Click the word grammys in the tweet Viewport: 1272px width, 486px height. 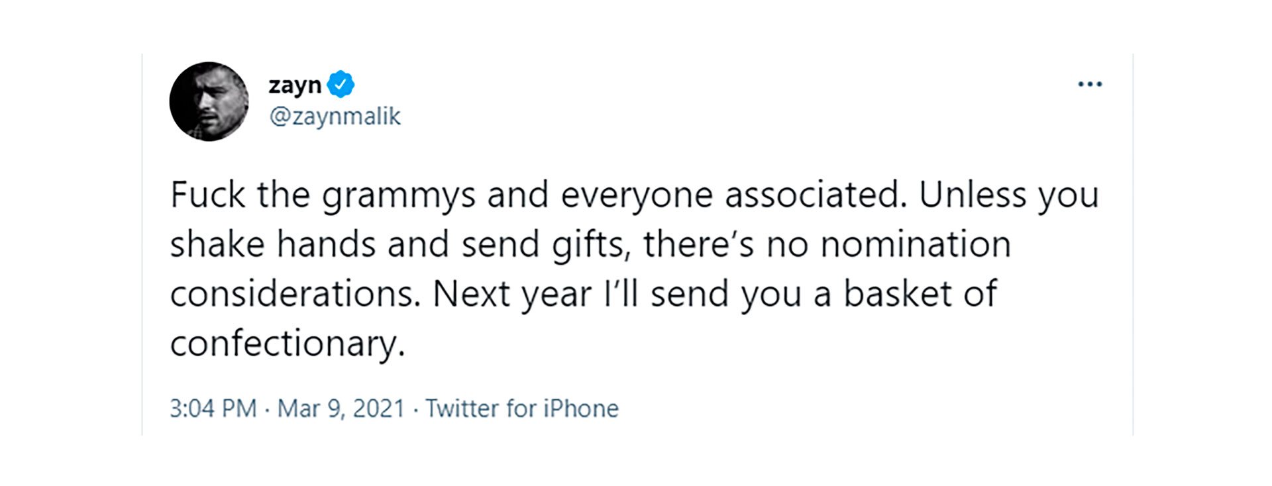[399, 197]
